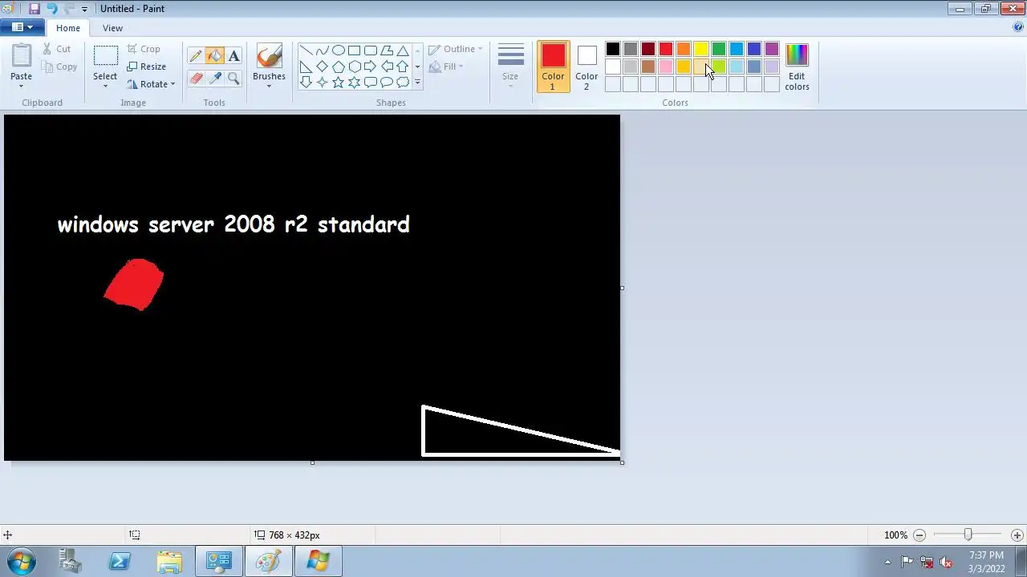1027x577 pixels.
Task: Open the Brushes dropdown arrow
Action: [269, 86]
